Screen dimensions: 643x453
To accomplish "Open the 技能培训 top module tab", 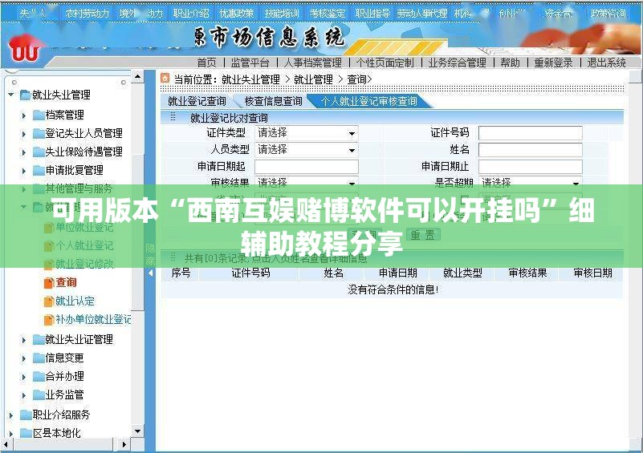I will (x=282, y=13).
